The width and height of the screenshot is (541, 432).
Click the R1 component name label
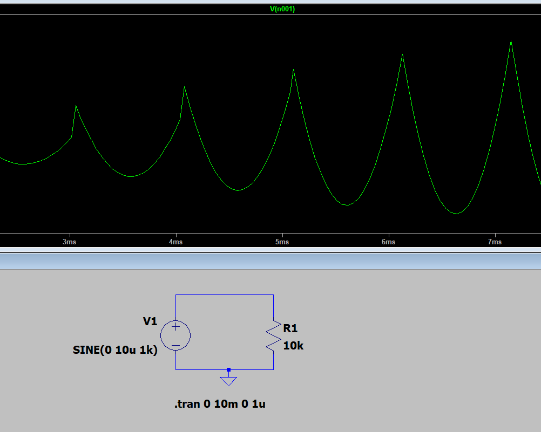click(290, 328)
